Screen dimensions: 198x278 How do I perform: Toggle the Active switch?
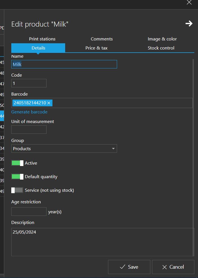17,163
